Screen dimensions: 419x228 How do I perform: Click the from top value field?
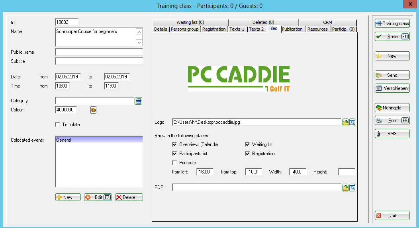(253, 172)
